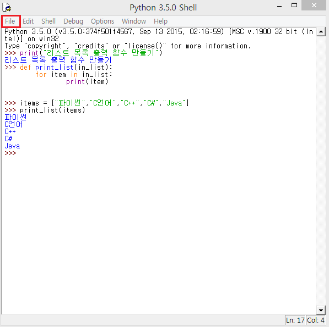Click the scrollbar down arrow
329x327 pixels.
coord(321,310)
